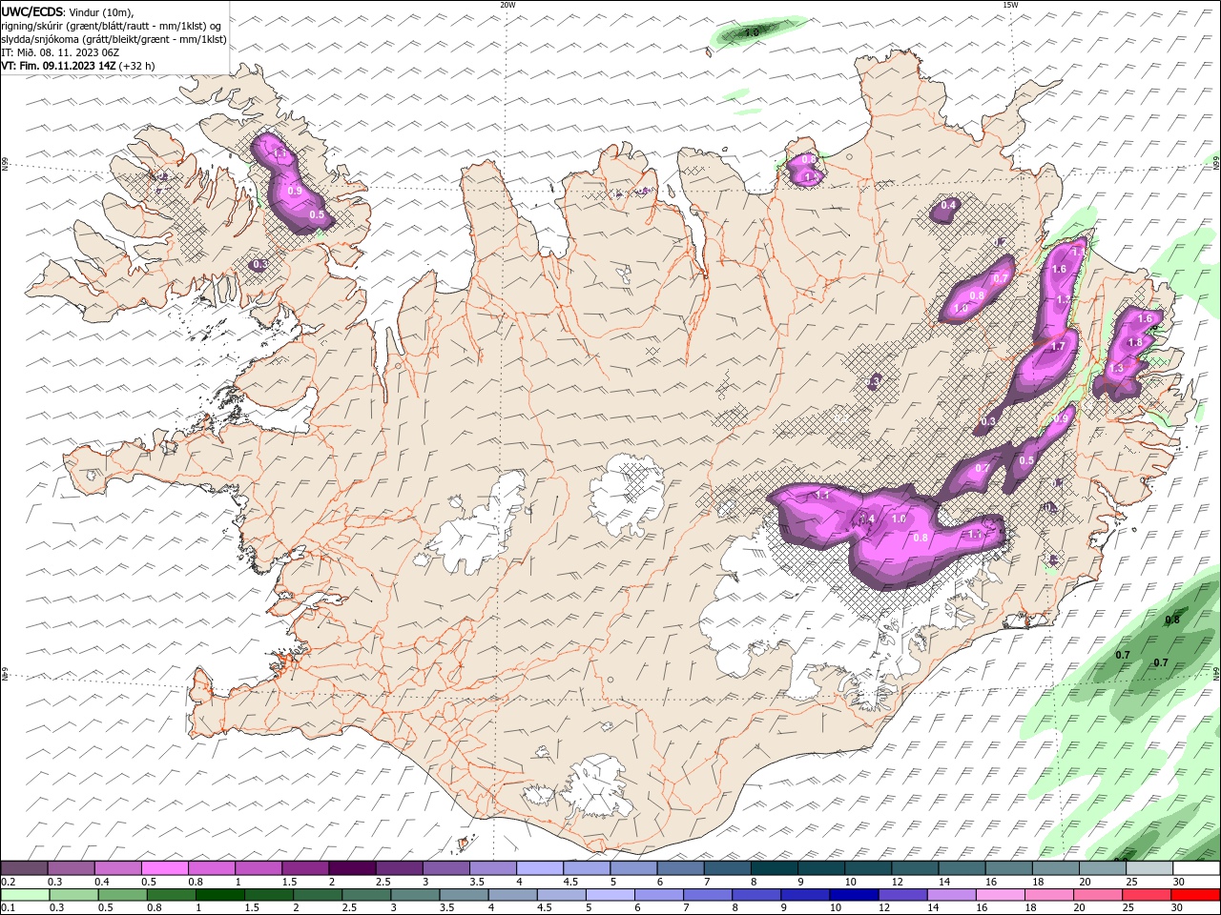Pick the darkest green 1–1.5 swatch in bottom scale
This screenshot has height=915, width=1221.
pyautogui.click(x=219, y=895)
